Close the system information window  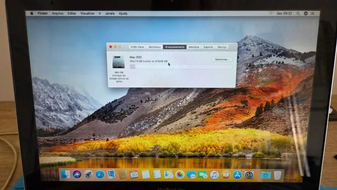pyautogui.click(x=111, y=47)
